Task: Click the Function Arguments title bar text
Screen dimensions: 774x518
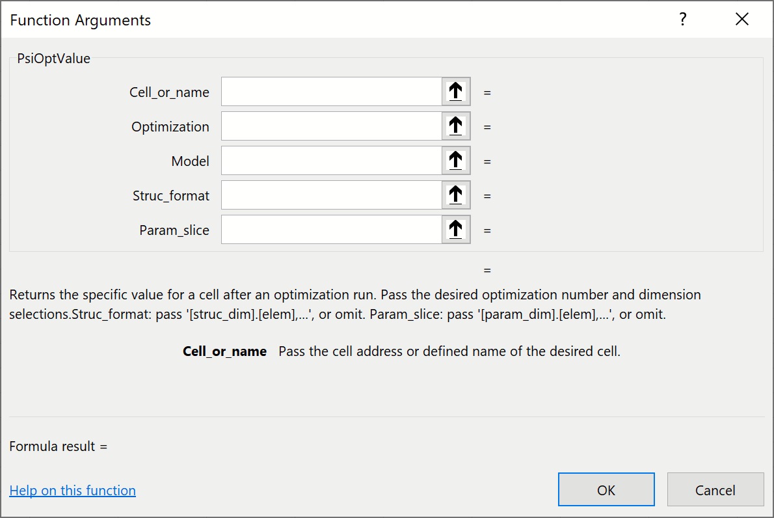Action: (x=81, y=20)
